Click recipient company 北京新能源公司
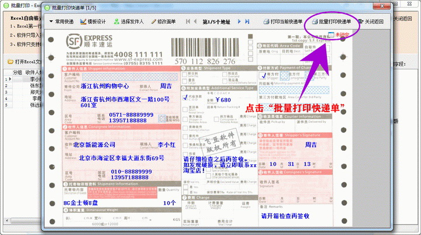 [x=94, y=145]
